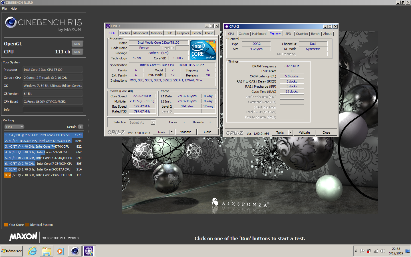The width and height of the screenshot is (411, 257).
Task: Switch to Mainboard tab in left CPU-Z
Action: tap(140, 33)
